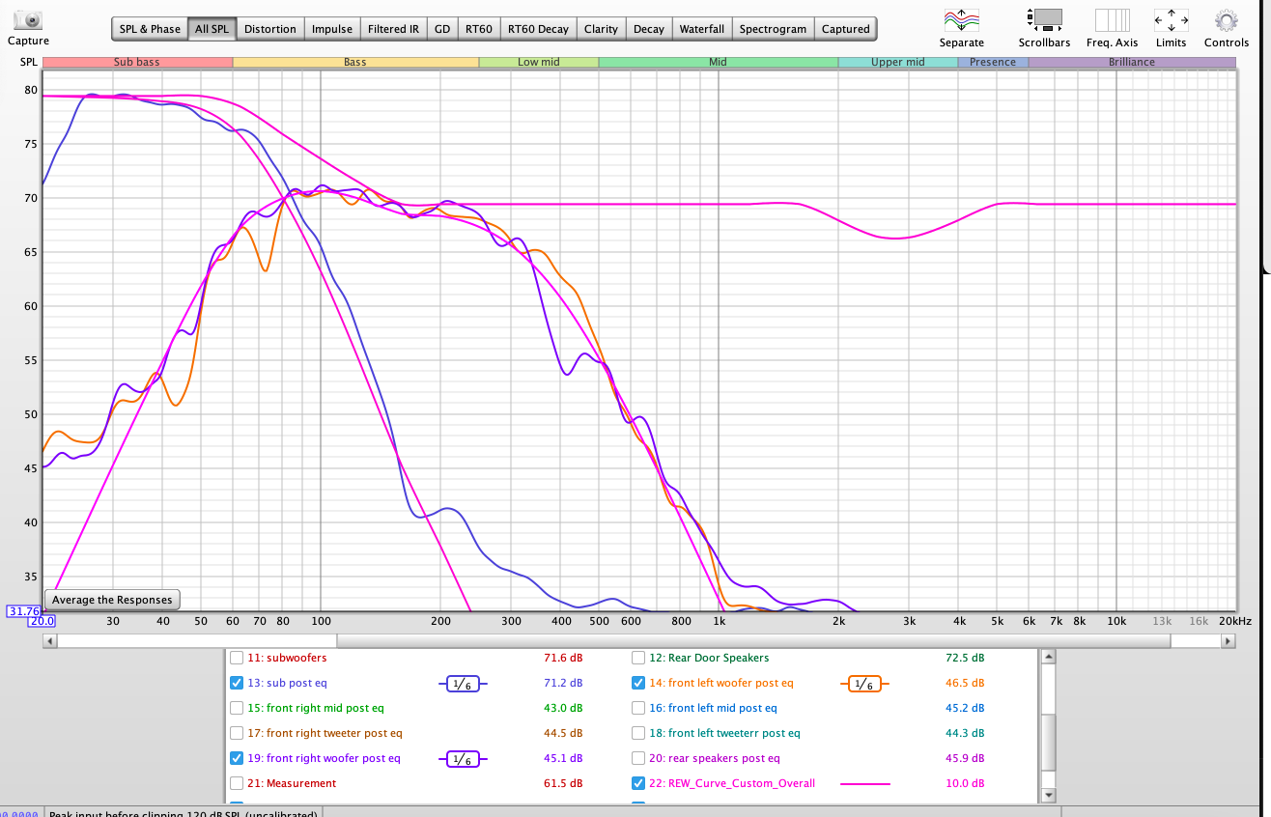The height and width of the screenshot is (817, 1271).
Task: Click the 71.2 dB value for sub post eq
Action: 564,684
